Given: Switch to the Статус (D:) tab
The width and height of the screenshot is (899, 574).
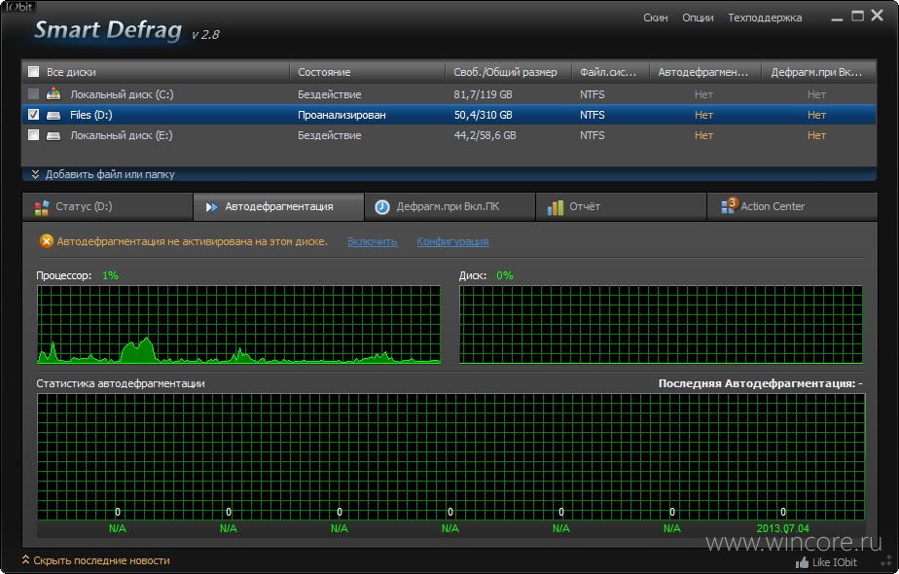Looking at the screenshot, I should tap(108, 207).
